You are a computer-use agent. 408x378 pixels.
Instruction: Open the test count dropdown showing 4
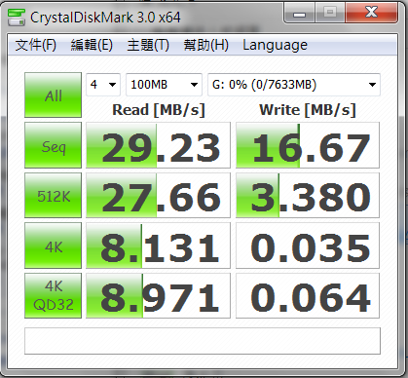pyautogui.click(x=103, y=85)
